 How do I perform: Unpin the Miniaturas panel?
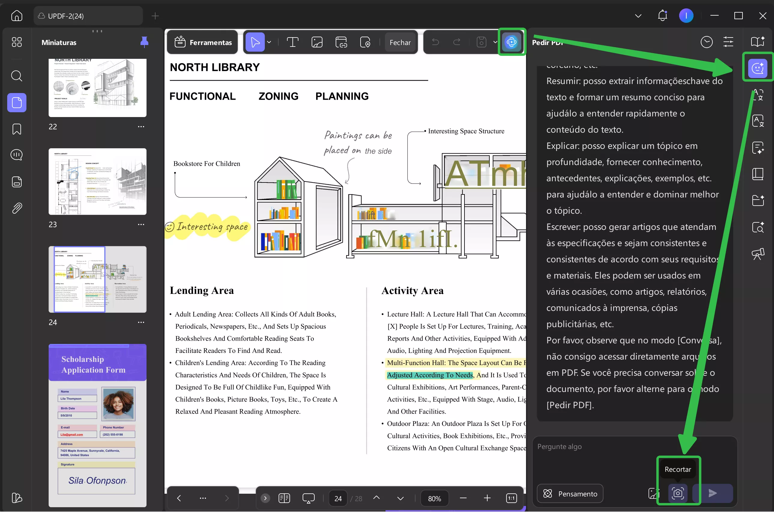pos(144,42)
